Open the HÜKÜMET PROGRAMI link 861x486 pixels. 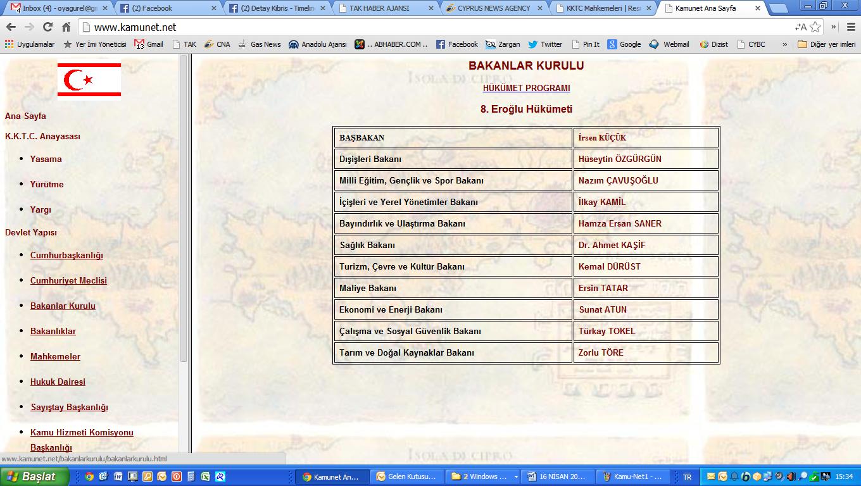526,88
